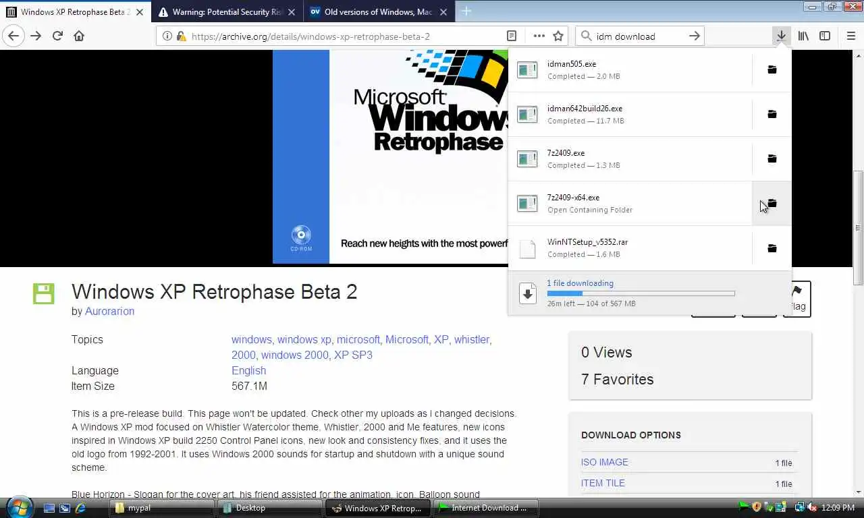Switch to Desktop taskbar window
Image resolution: width=864 pixels, height=518 pixels.
click(270, 508)
